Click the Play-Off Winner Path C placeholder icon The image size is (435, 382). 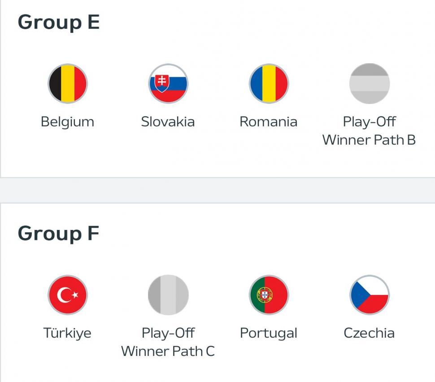pyautogui.click(x=168, y=295)
